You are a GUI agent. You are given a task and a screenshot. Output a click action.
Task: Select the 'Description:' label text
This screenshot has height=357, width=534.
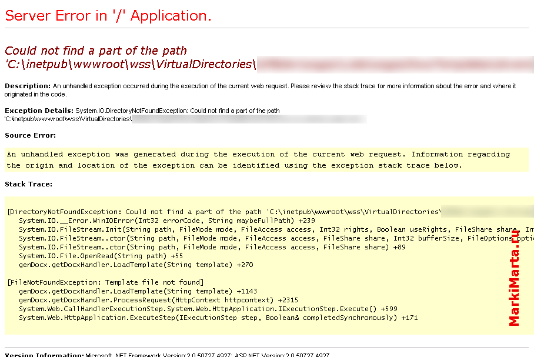tap(28, 86)
